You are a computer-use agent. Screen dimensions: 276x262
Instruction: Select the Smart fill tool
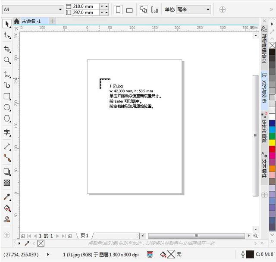7,219
